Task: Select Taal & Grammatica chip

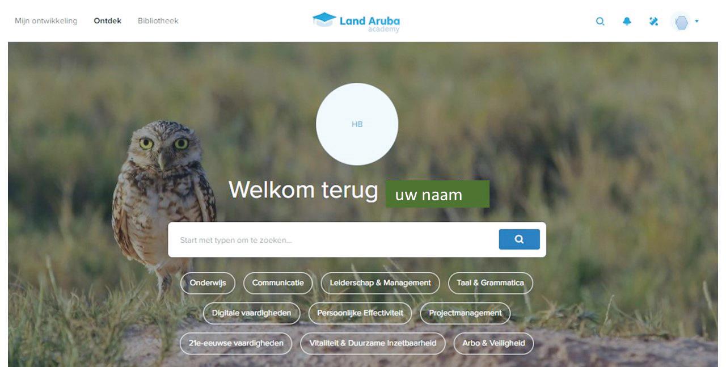Action: [x=491, y=283]
